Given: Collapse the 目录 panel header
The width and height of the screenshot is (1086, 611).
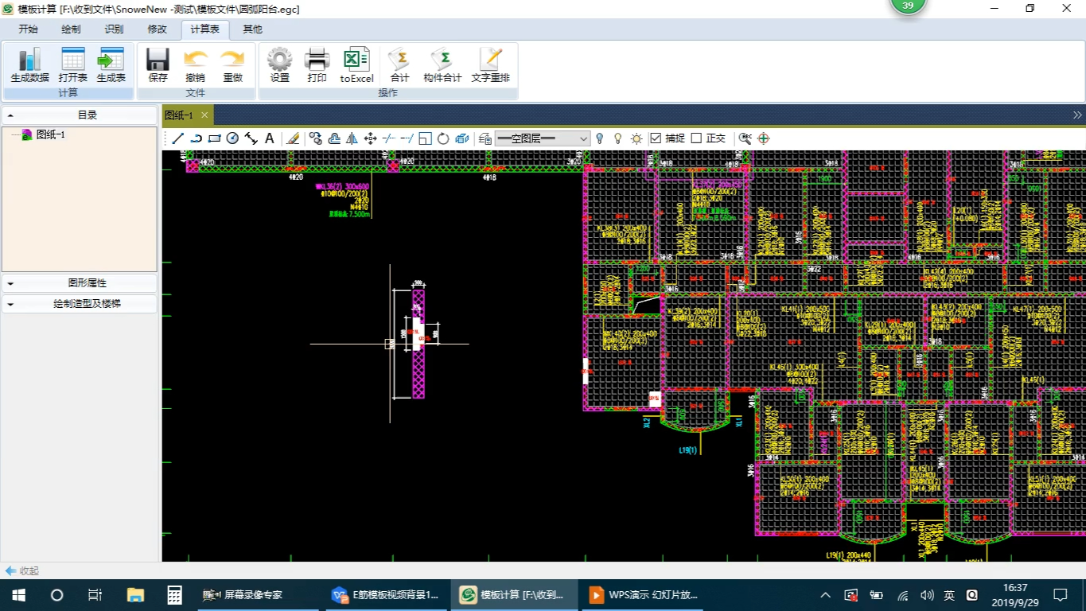Looking at the screenshot, I should 80,115.
